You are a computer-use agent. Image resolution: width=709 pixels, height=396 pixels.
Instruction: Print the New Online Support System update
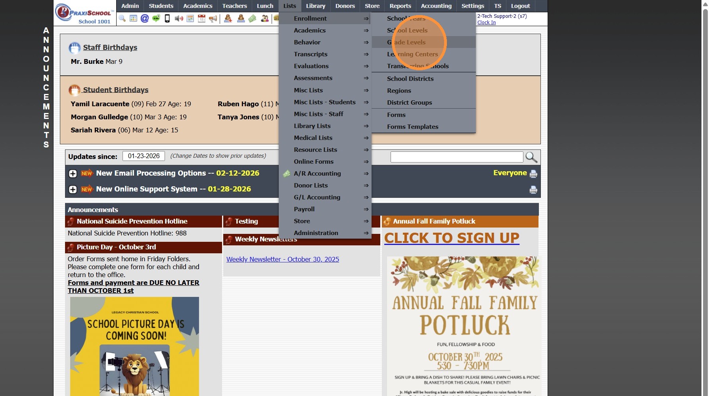click(x=533, y=189)
